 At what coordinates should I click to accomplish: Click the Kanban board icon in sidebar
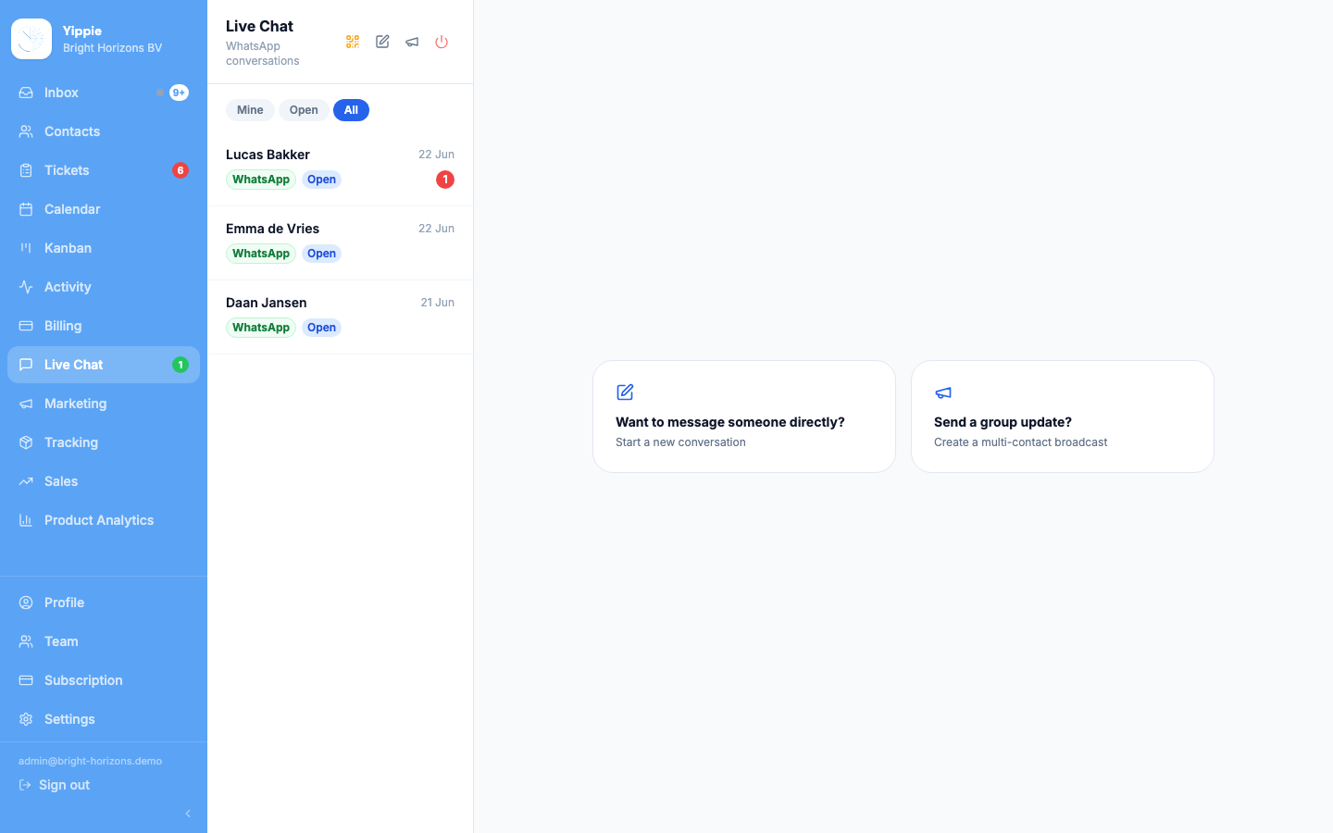[26, 248]
